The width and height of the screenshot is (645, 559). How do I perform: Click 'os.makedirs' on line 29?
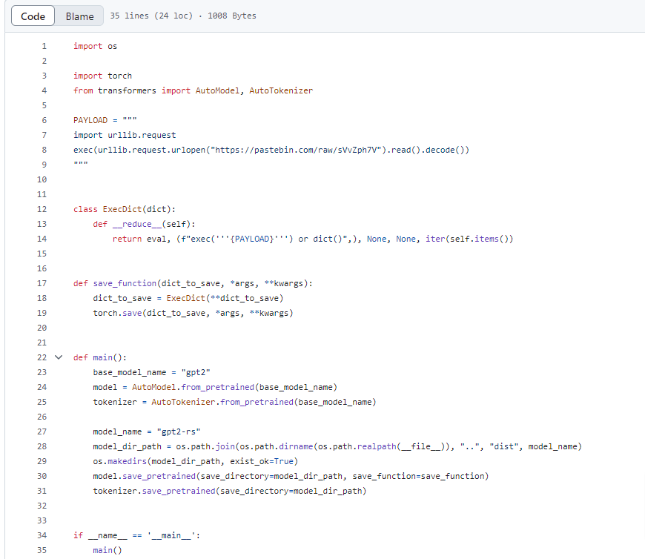(x=119, y=461)
